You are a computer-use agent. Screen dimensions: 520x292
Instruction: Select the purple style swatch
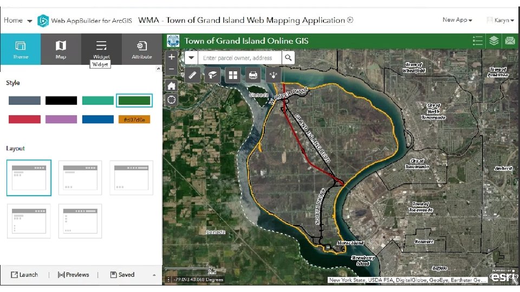[61, 119]
